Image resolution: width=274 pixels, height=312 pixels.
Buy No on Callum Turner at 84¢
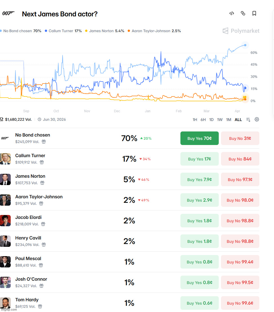click(x=240, y=159)
